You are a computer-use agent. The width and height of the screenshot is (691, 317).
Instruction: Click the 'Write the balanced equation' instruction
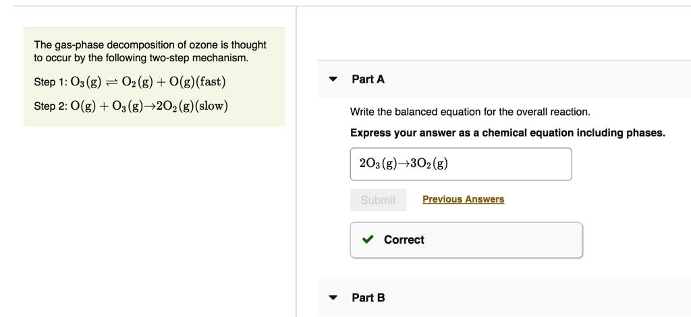pyautogui.click(x=470, y=112)
